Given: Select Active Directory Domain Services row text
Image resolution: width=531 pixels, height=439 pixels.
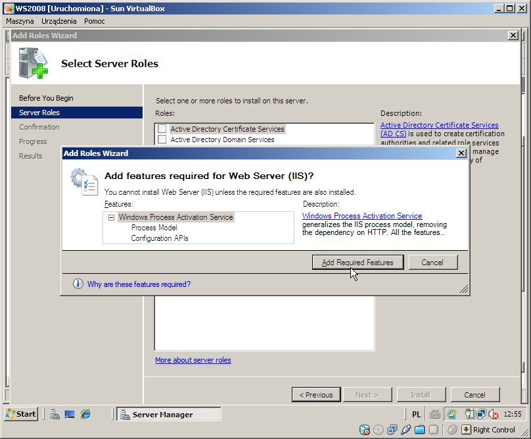Looking at the screenshot, I should click(222, 140).
